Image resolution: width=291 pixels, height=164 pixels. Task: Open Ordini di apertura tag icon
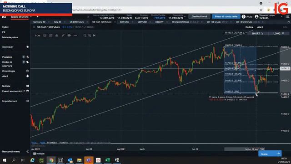tap(27, 62)
